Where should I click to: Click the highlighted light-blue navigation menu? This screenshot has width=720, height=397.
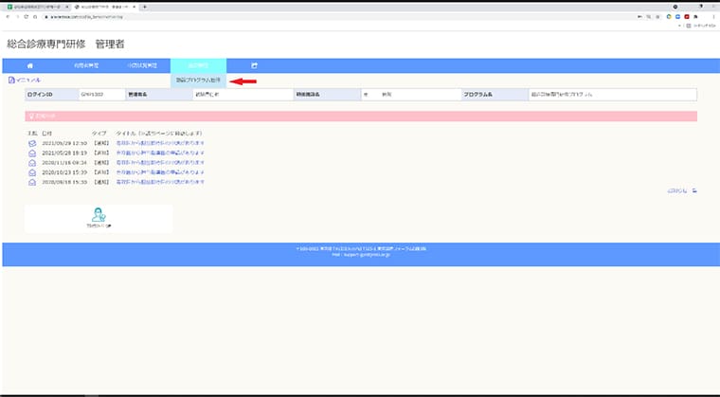click(198, 65)
